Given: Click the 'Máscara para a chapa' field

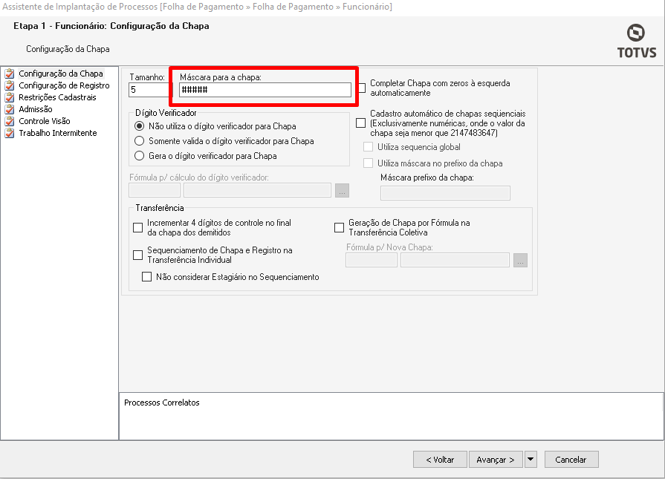Looking at the screenshot, I should 265,90.
